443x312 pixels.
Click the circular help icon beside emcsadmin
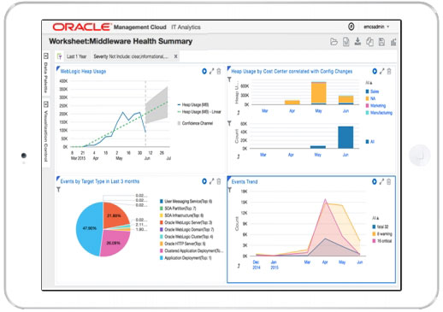pyautogui.click(x=351, y=26)
